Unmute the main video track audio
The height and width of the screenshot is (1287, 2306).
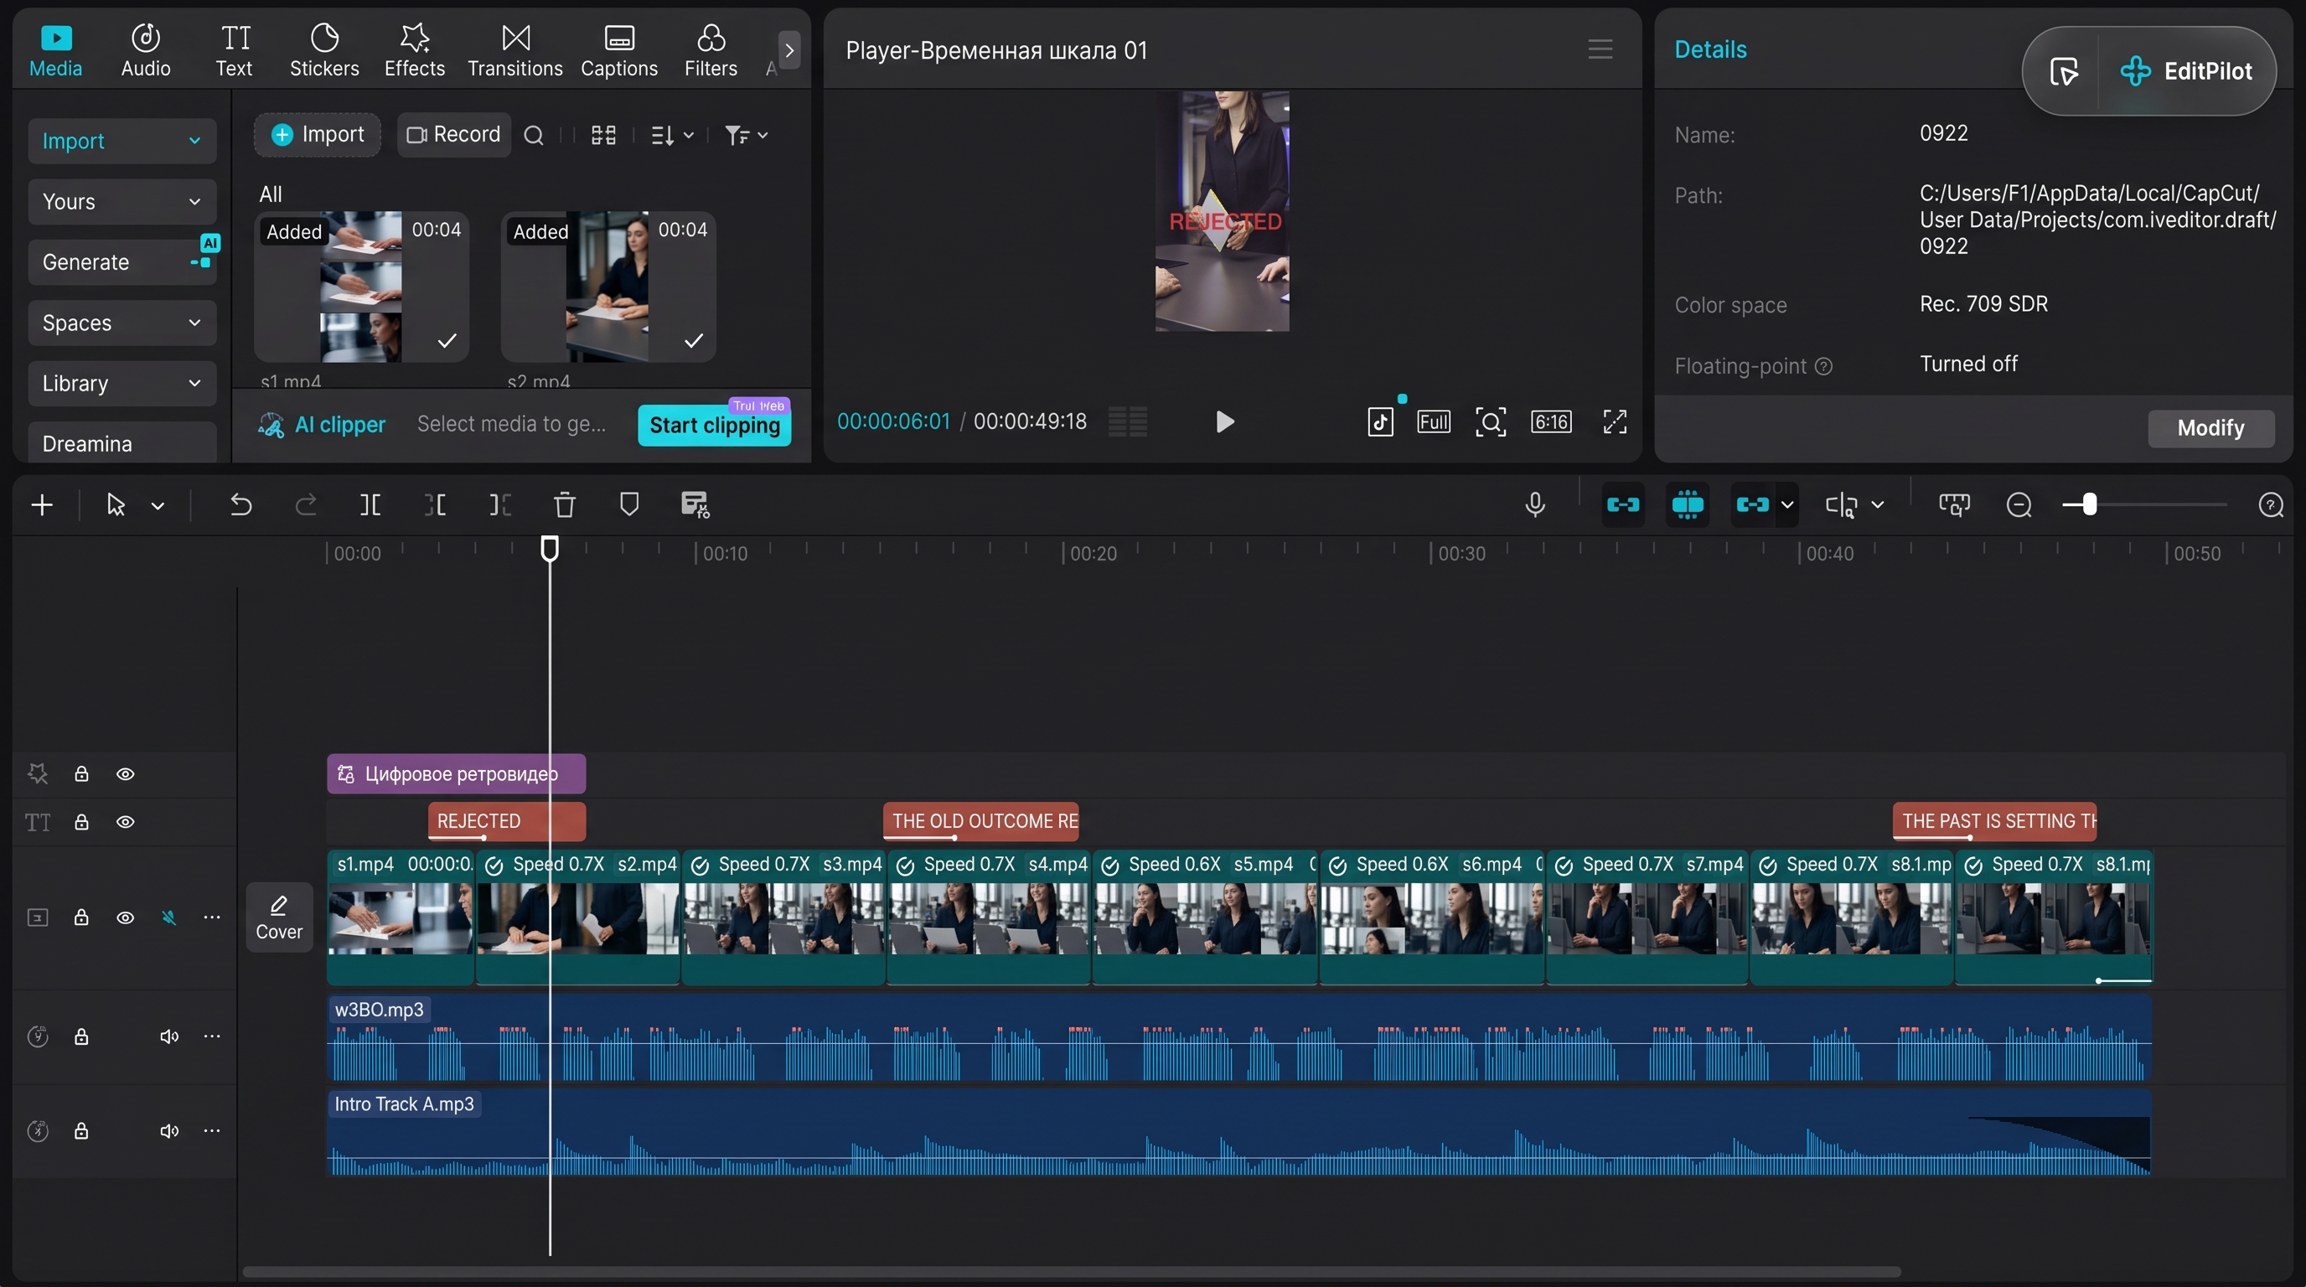[168, 917]
